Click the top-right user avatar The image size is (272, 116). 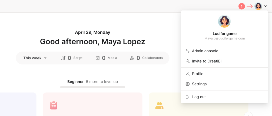(258, 6)
